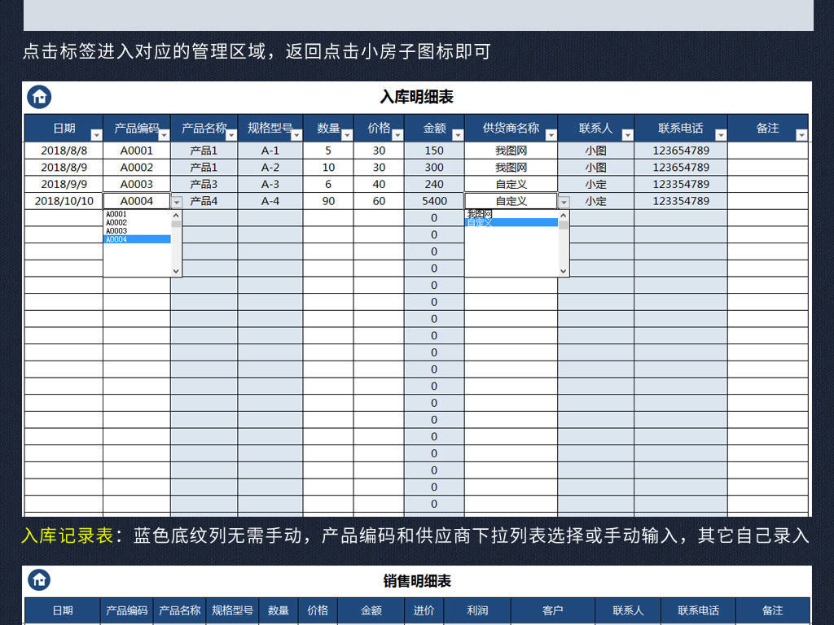Click the phone cell 123354789 in 2018/9/9 row

(681, 185)
